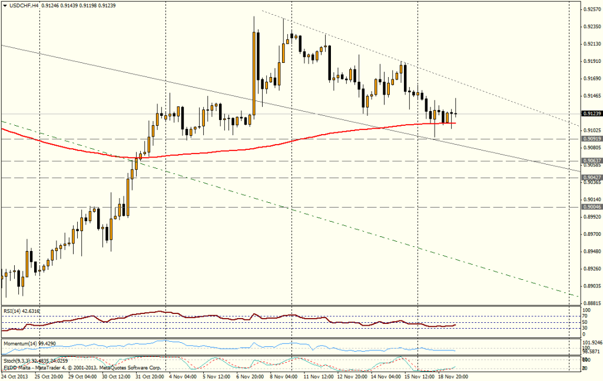Click the 0.92570 label on price axis

(x=591, y=9)
